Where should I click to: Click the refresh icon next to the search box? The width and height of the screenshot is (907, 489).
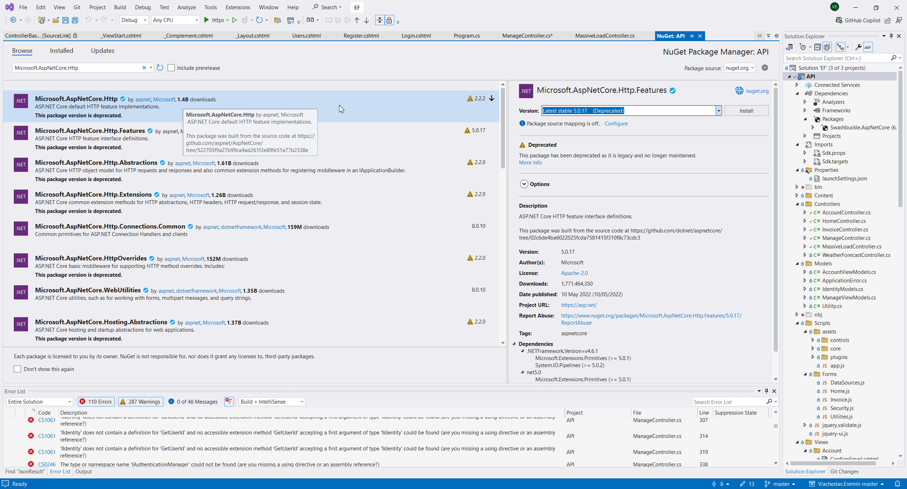pos(160,68)
